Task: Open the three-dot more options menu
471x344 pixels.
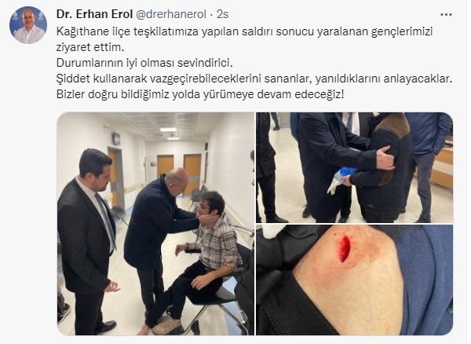Action: pos(446,14)
